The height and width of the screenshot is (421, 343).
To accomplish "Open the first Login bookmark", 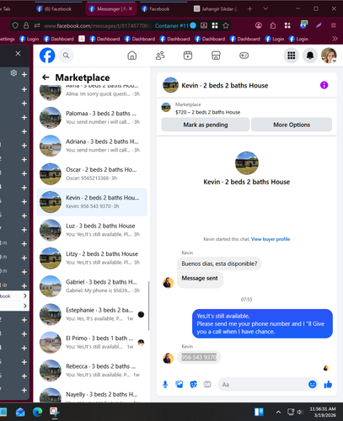I will (29, 39).
